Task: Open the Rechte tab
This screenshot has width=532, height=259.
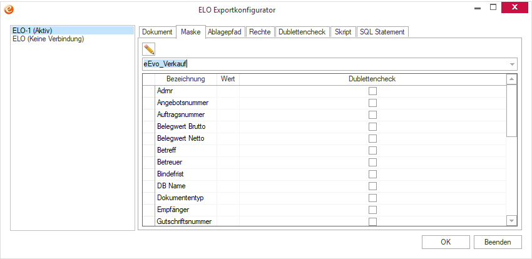Action: [x=260, y=32]
